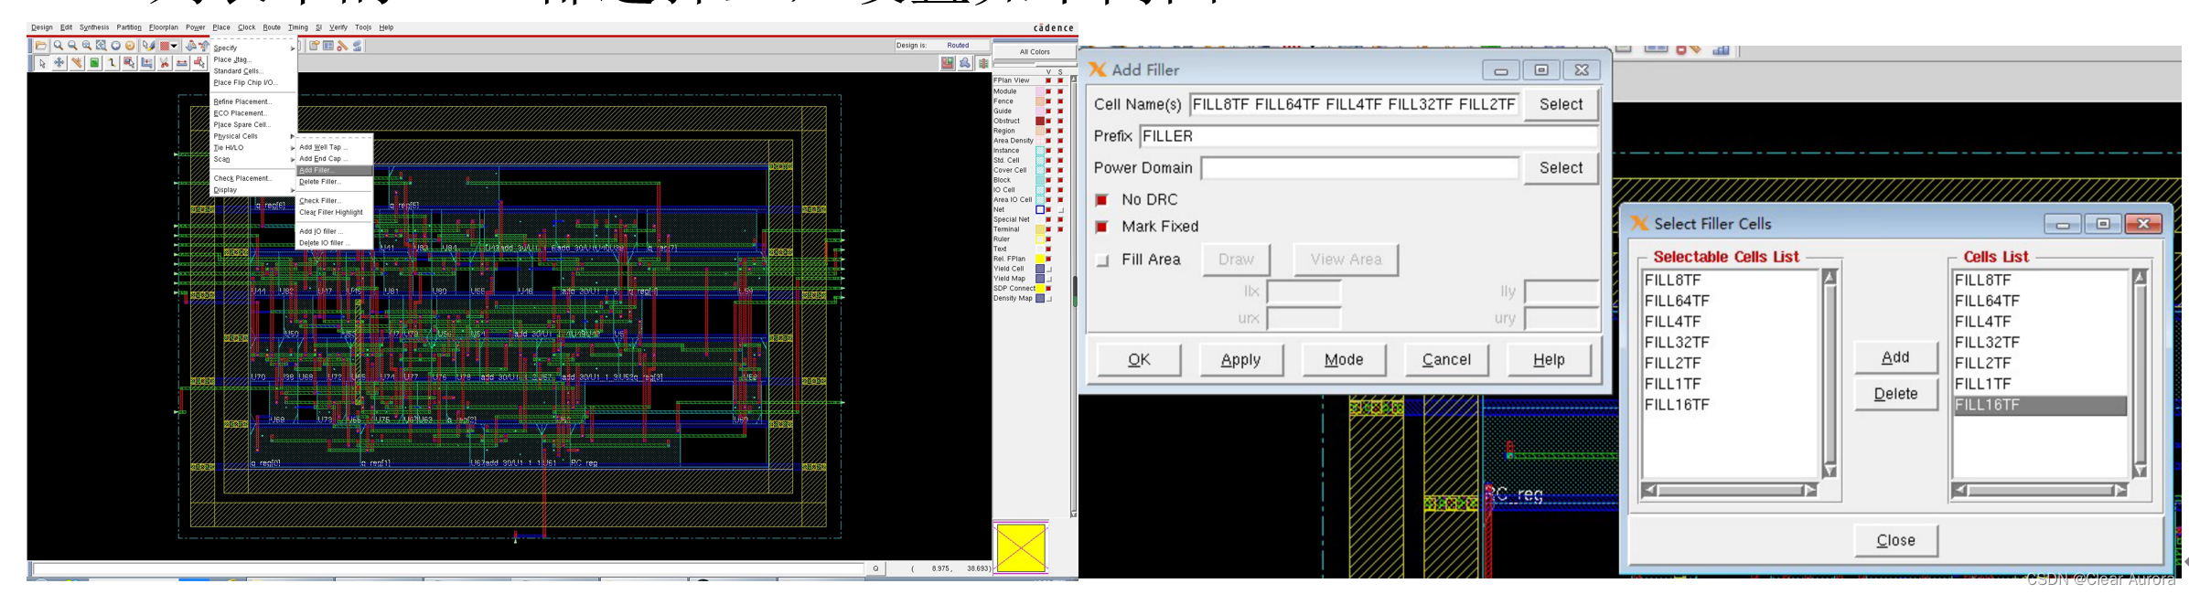Image resolution: width=2189 pixels, height=594 pixels.
Task: Click the fit-to-window zoom icon
Action: [x=101, y=46]
